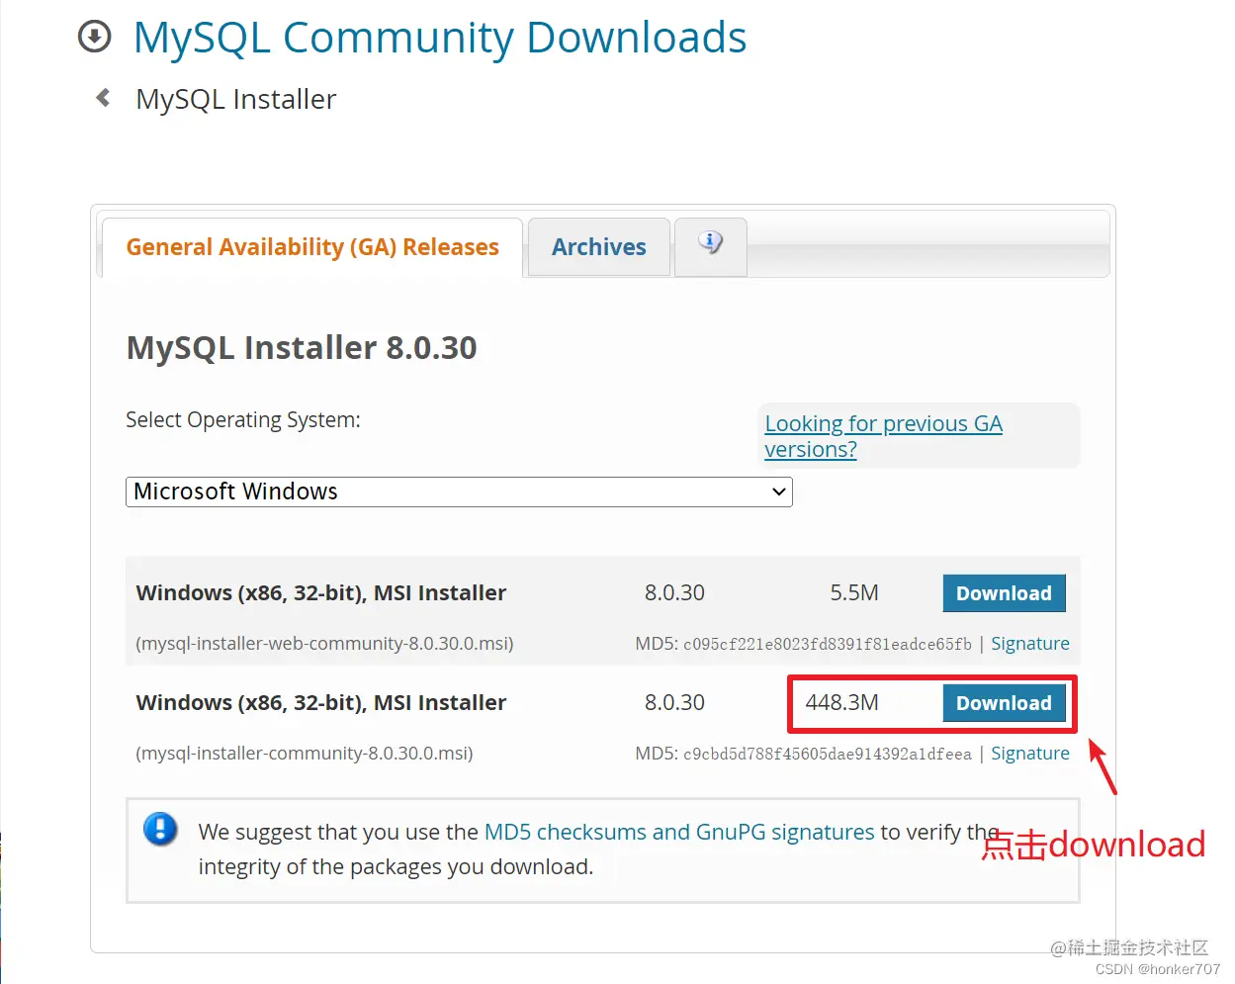Click the file name mysql-installer-web-community-8.0.30.0.msi
Screen dimensions: 1235x984
[324, 644]
